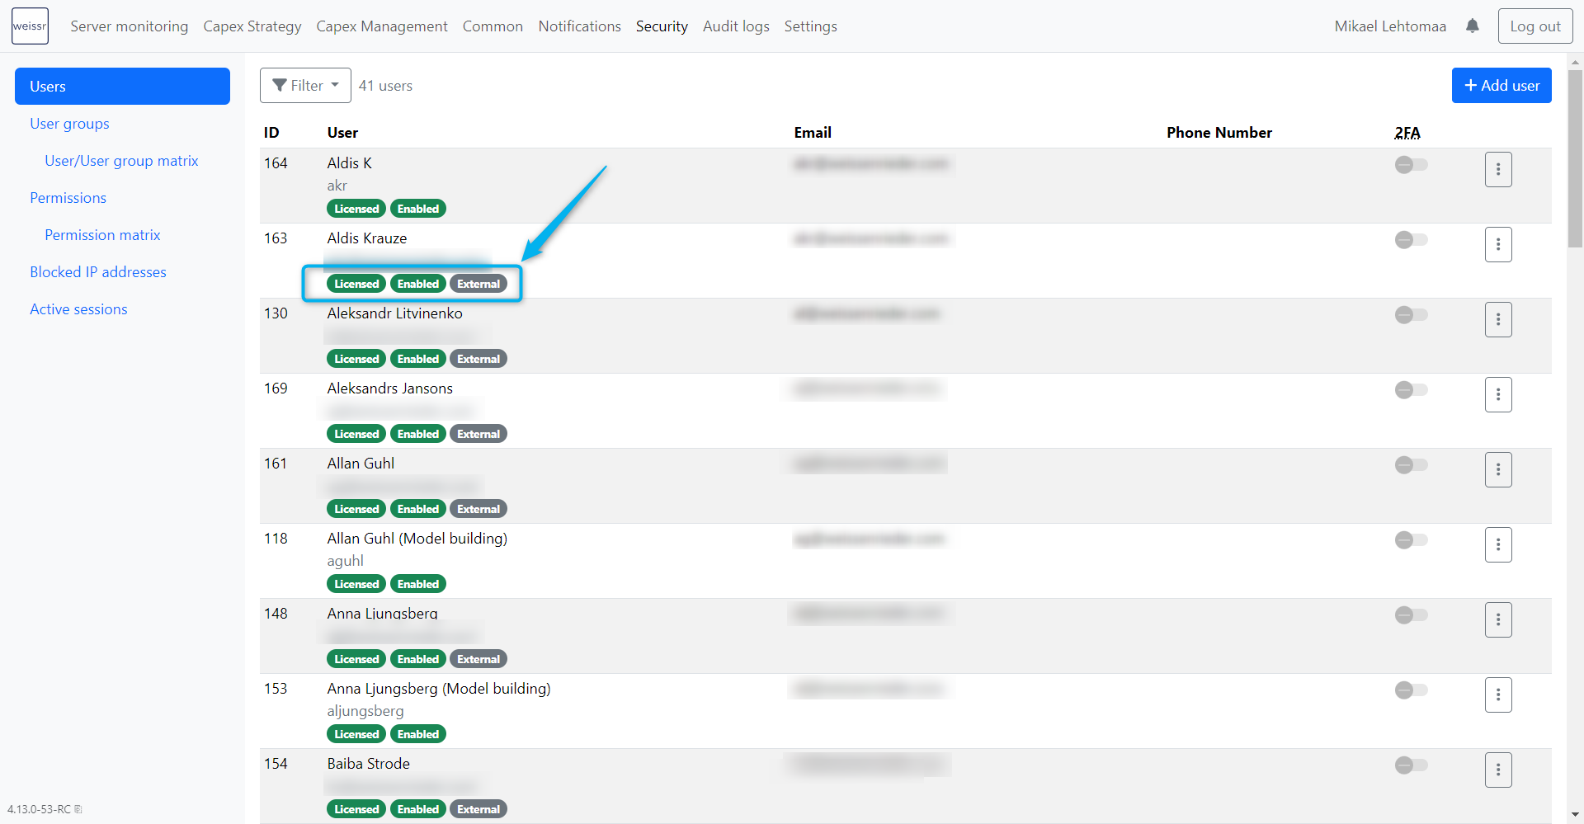This screenshot has height=824, width=1584.
Task: Open Capex Management menu
Action: [x=382, y=26]
